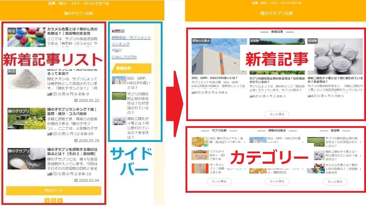Open card title 微粒二酸化ケイ素とは?何に使われている
The width and height of the screenshot is (366, 206).
click(x=335, y=80)
